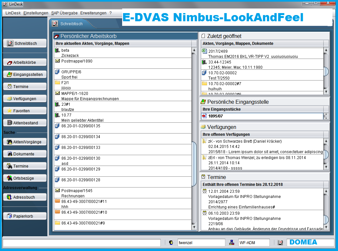Screen dimensions: 338x251
Task: Open the Einstellungen menu
Action: pyautogui.click(x=36, y=13)
